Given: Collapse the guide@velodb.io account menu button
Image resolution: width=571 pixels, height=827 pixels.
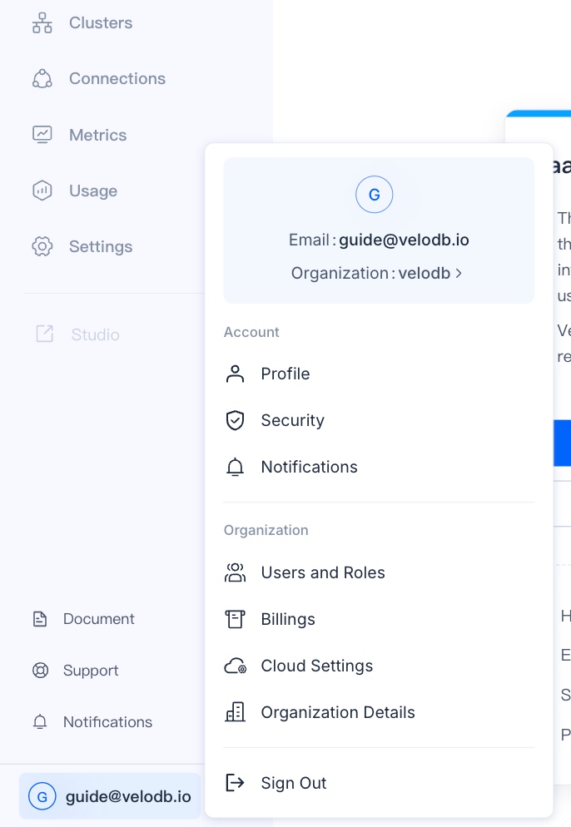Looking at the screenshot, I should pyautogui.click(x=110, y=796).
